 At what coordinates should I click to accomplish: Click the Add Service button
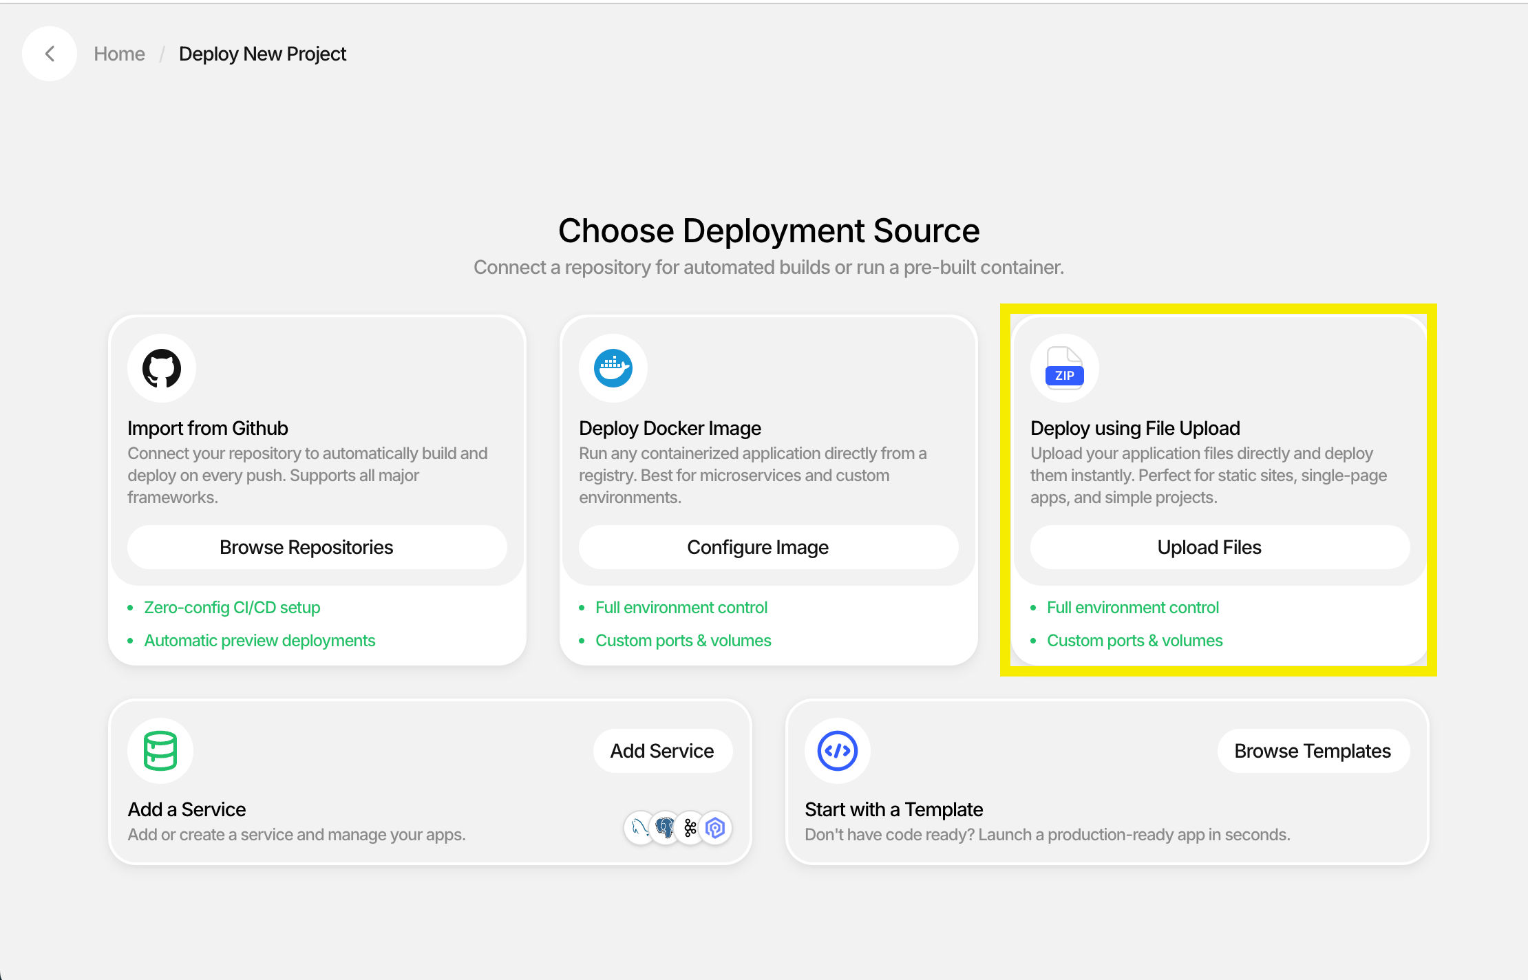[x=662, y=751]
